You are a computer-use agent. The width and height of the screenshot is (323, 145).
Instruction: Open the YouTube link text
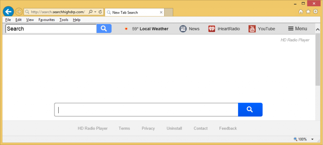tap(267, 29)
